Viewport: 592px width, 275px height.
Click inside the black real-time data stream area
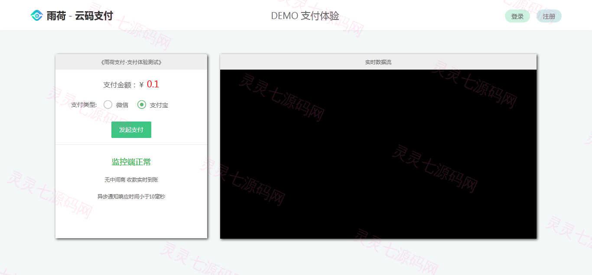[378, 154]
